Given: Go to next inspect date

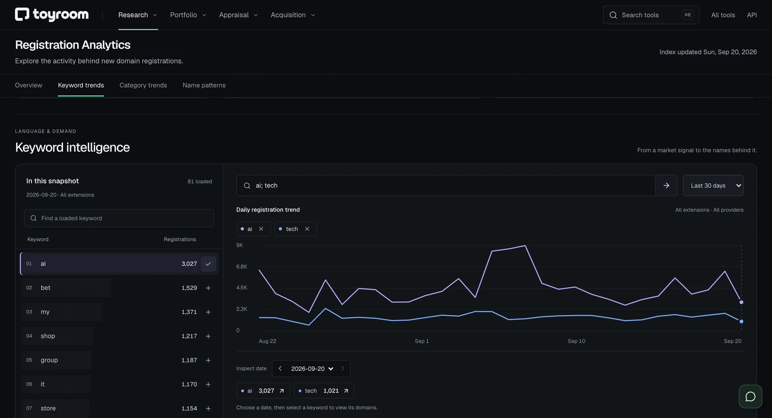Looking at the screenshot, I should click(343, 369).
